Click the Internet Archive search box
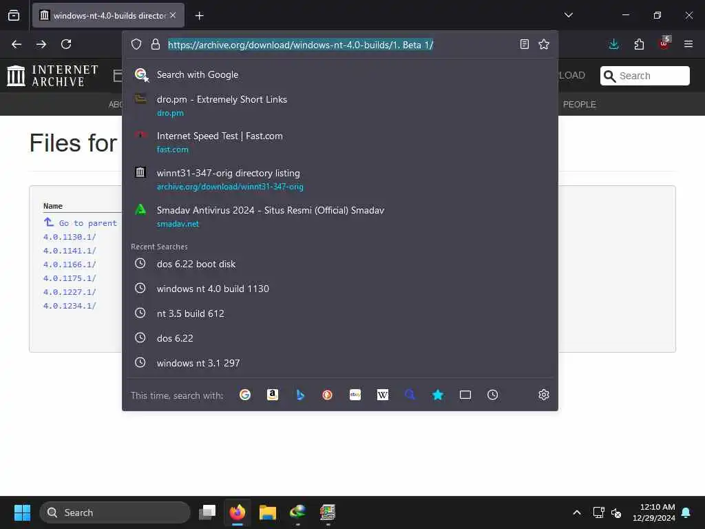This screenshot has height=529, width=705. 644,76
